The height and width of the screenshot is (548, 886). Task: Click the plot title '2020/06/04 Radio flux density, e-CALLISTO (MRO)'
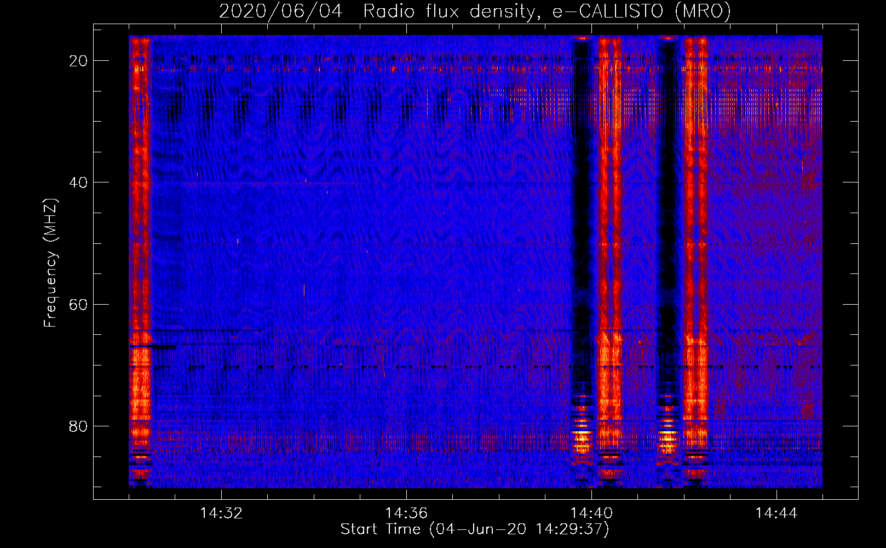475,12
